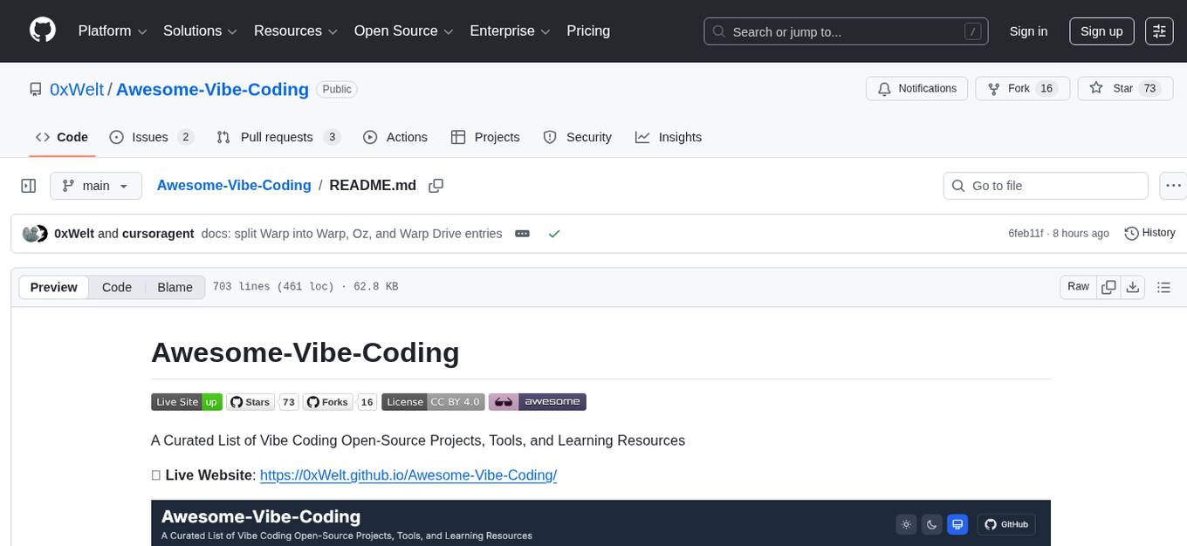Switch to the Blame tab
The height and width of the screenshot is (546, 1187).
click(175, 287)
